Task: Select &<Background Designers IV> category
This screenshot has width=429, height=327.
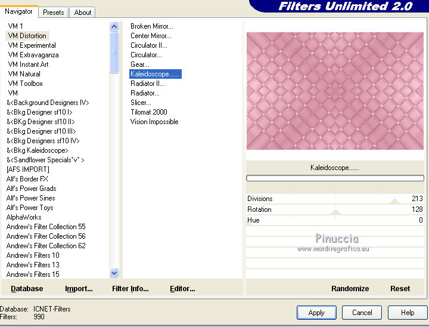Action: click(48, 103)
